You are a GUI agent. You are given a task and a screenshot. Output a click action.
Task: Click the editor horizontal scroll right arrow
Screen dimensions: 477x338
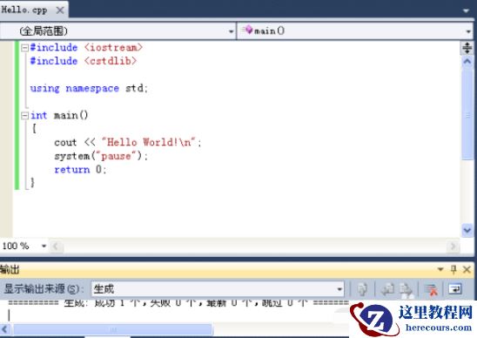[x=453, y=246]
